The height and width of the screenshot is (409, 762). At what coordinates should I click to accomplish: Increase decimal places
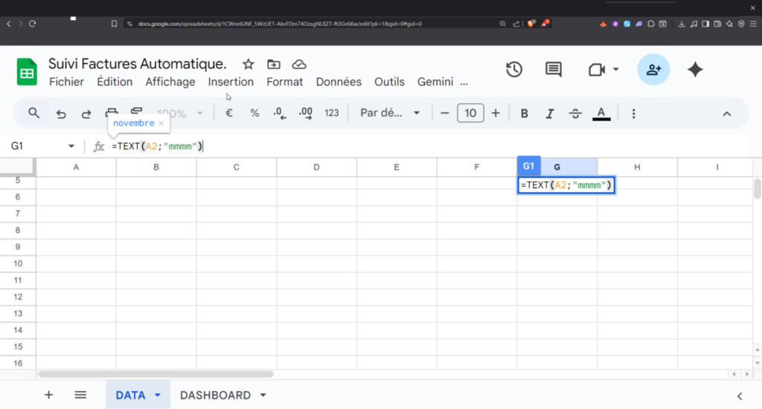[306, 113]
